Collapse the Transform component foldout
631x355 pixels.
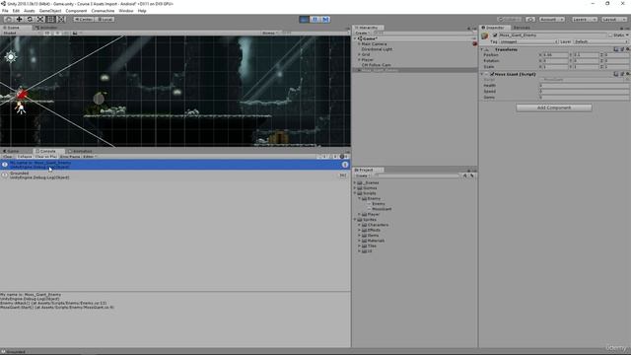click(x=482, y=49)
